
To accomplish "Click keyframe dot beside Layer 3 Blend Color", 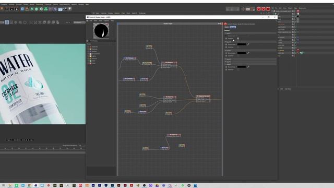I will click(x=226, y=53).
